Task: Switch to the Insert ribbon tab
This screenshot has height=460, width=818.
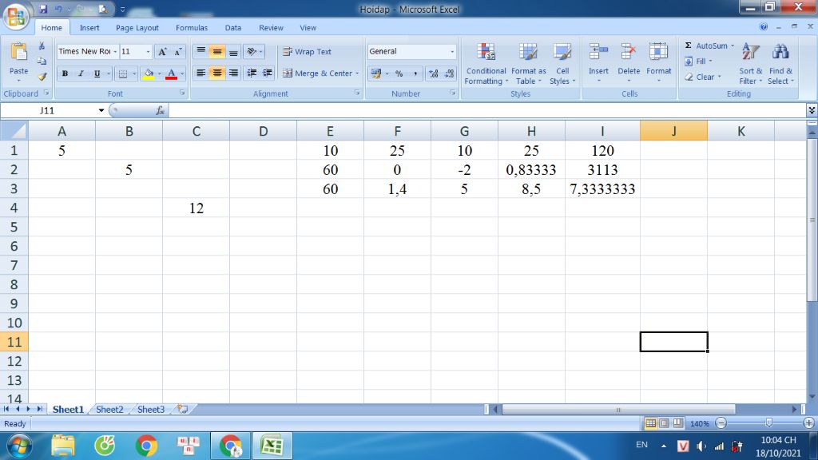Action: pyautogui.click(x=89, y=28)
